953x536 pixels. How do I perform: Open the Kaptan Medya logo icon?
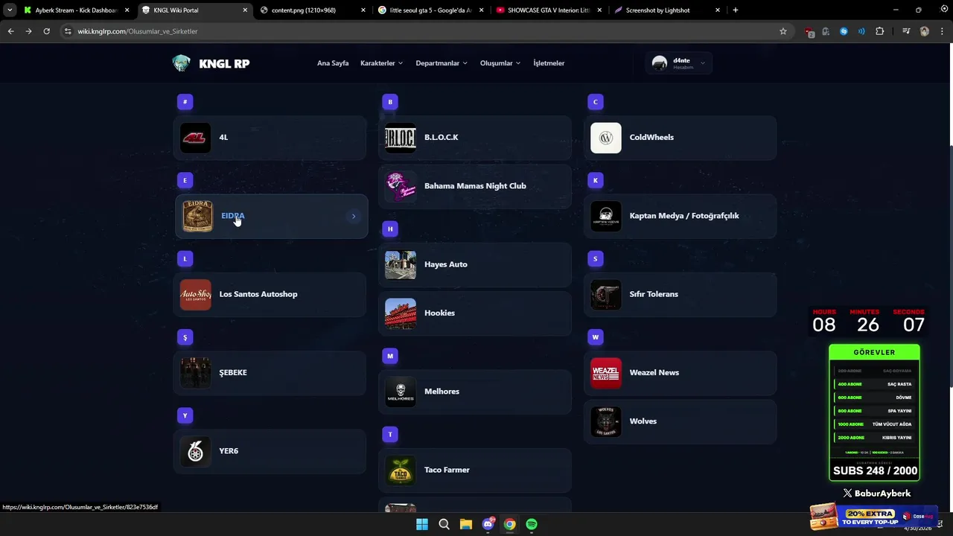click(x=606, y=216)
